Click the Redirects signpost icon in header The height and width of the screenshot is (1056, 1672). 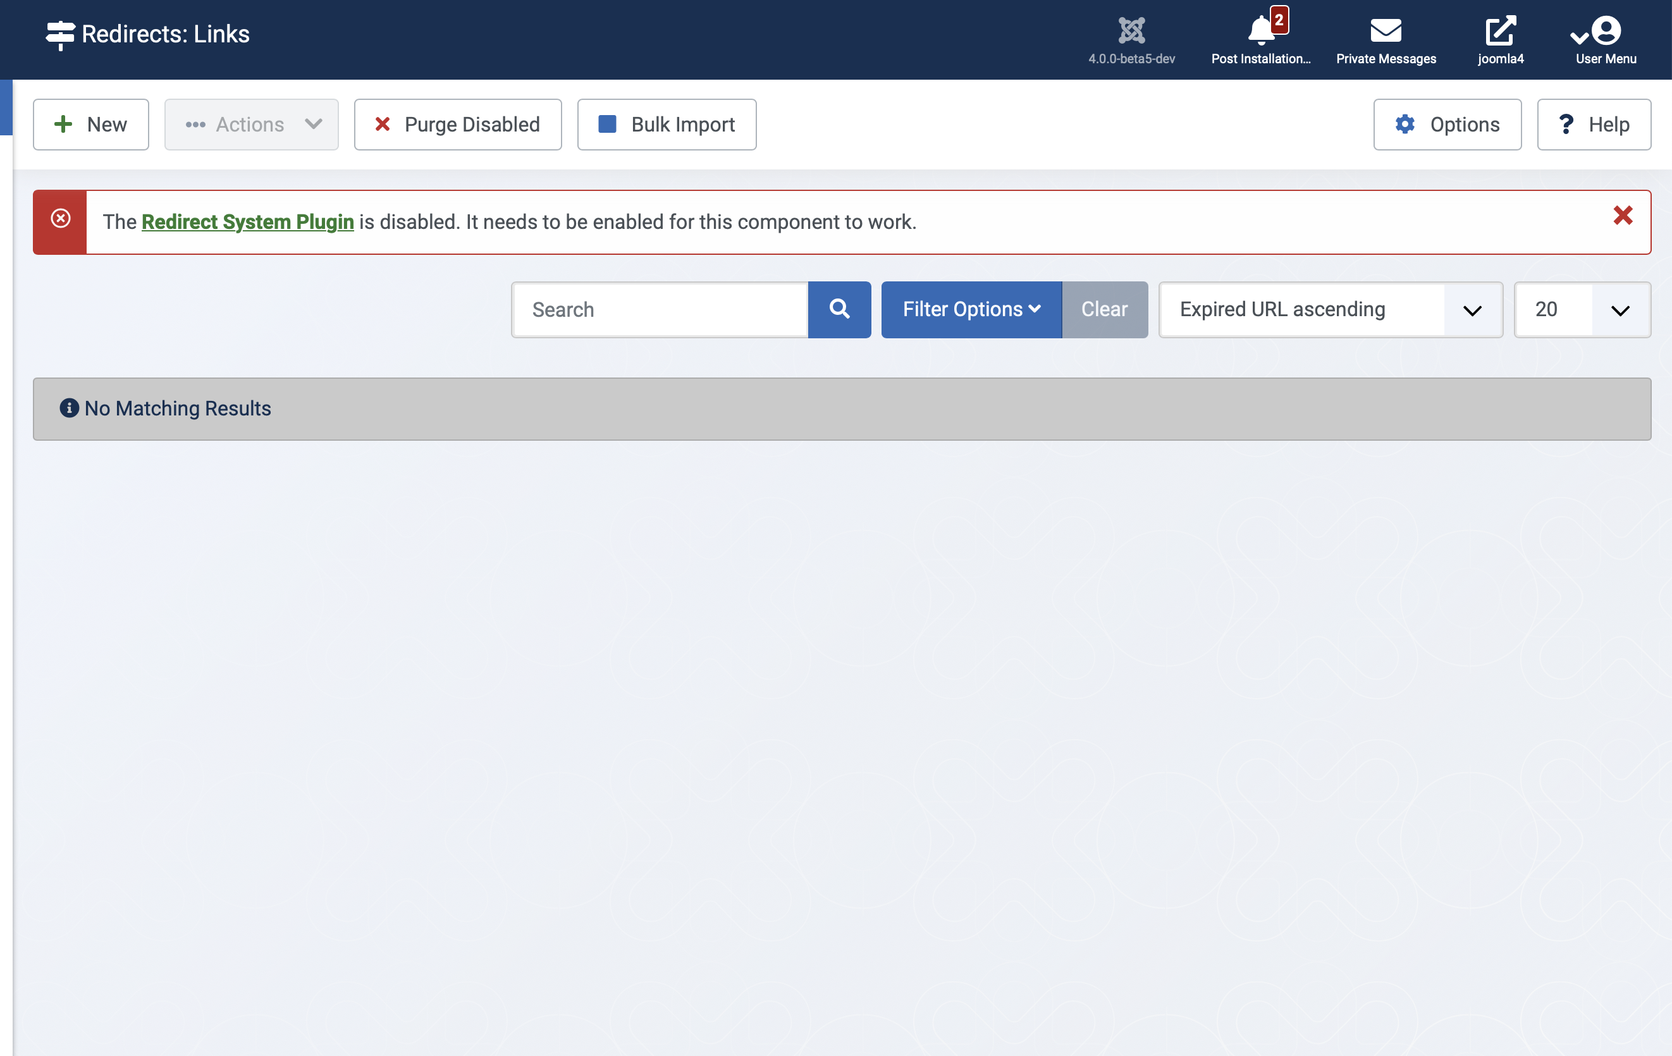click(x=61, y=35)
